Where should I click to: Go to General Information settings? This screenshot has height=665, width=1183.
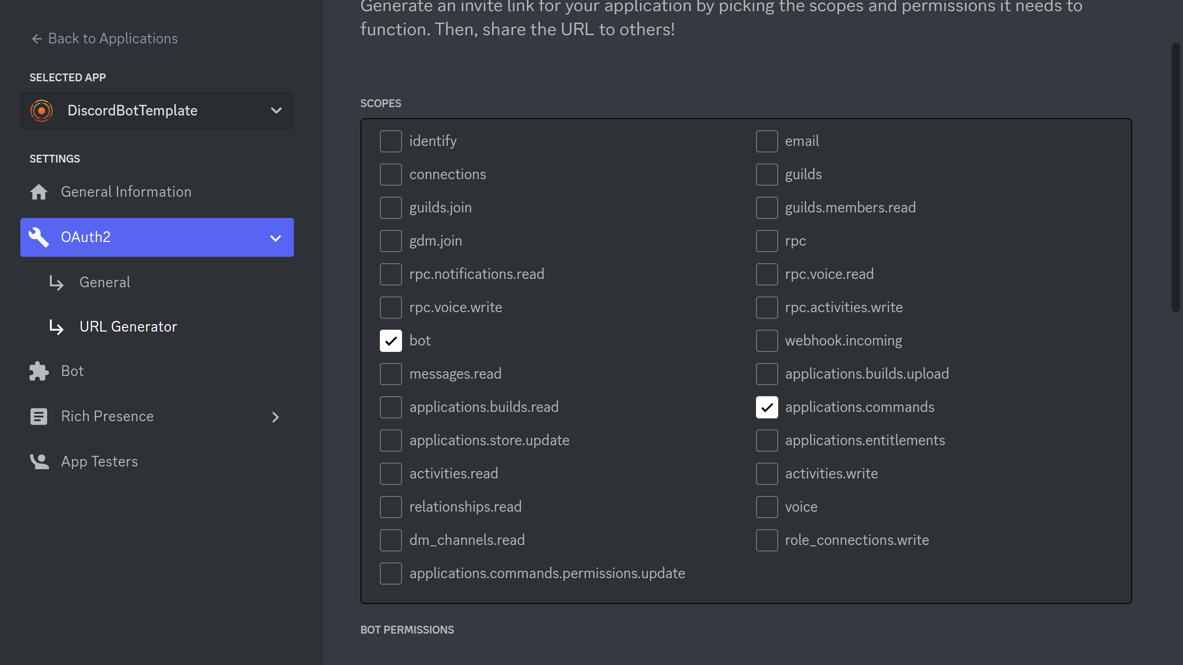(x=126, y=192)
